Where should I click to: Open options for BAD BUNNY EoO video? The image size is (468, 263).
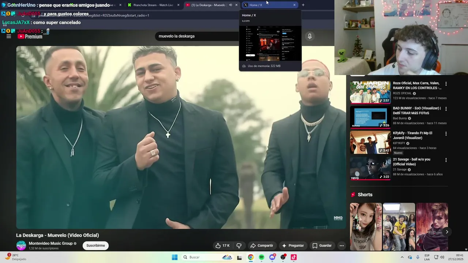[446, 109]
